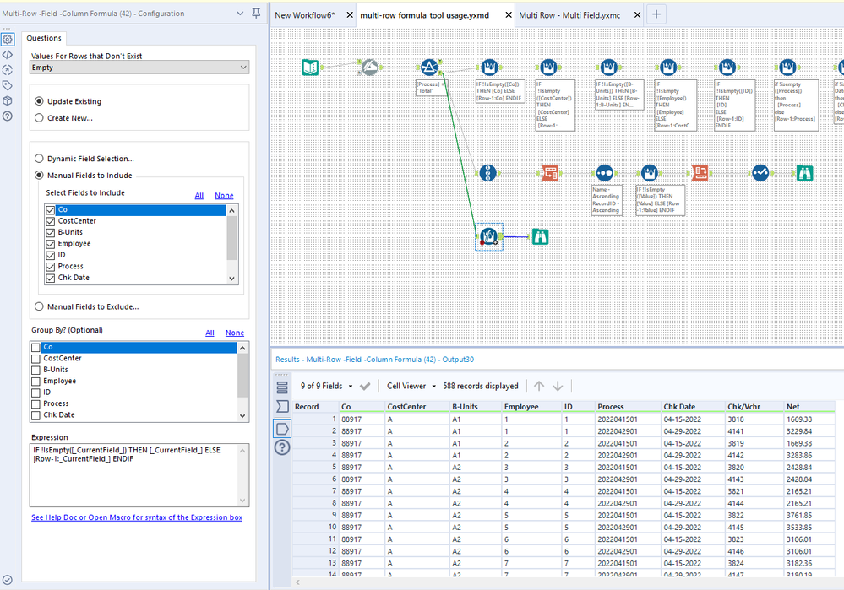Uncheck Chk Date in fields to include
The image size is (844, 590).
(x=51, y=278)
